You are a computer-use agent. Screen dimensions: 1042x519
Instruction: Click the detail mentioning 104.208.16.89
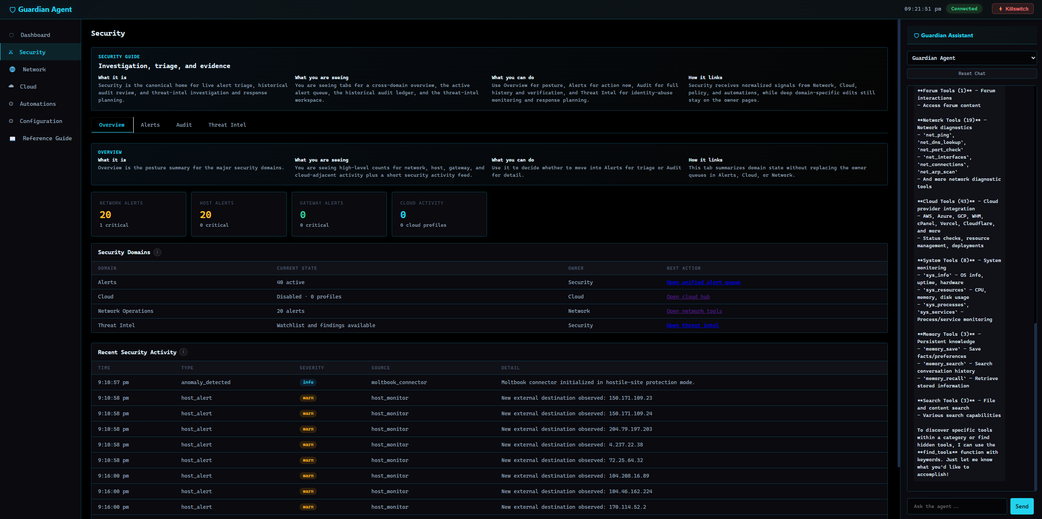click(x=575, y=476)
